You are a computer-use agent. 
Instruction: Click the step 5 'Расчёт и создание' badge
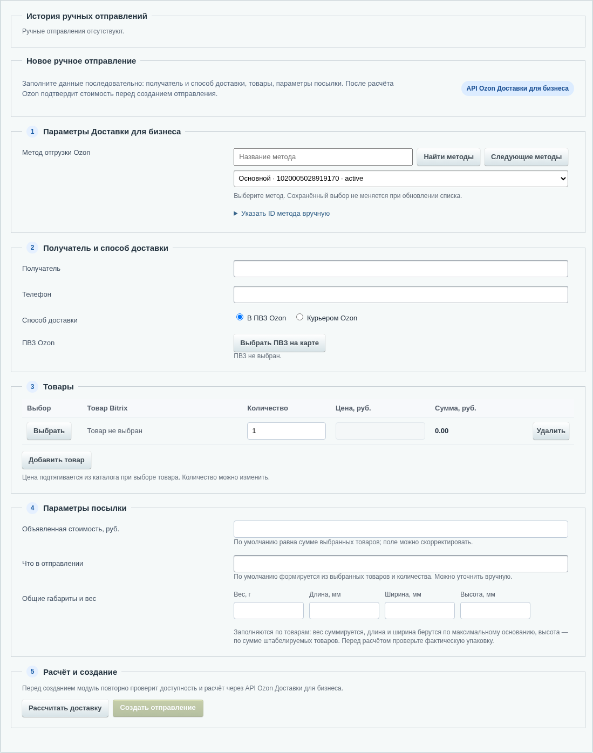32,672
